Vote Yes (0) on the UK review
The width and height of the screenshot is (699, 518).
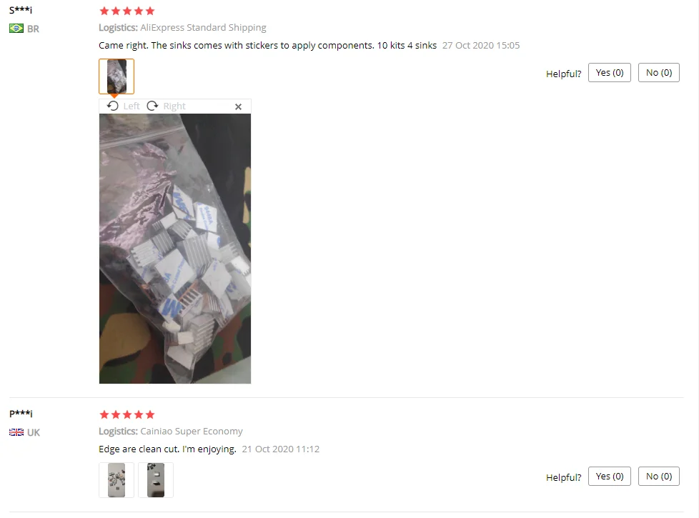point(610,477)
